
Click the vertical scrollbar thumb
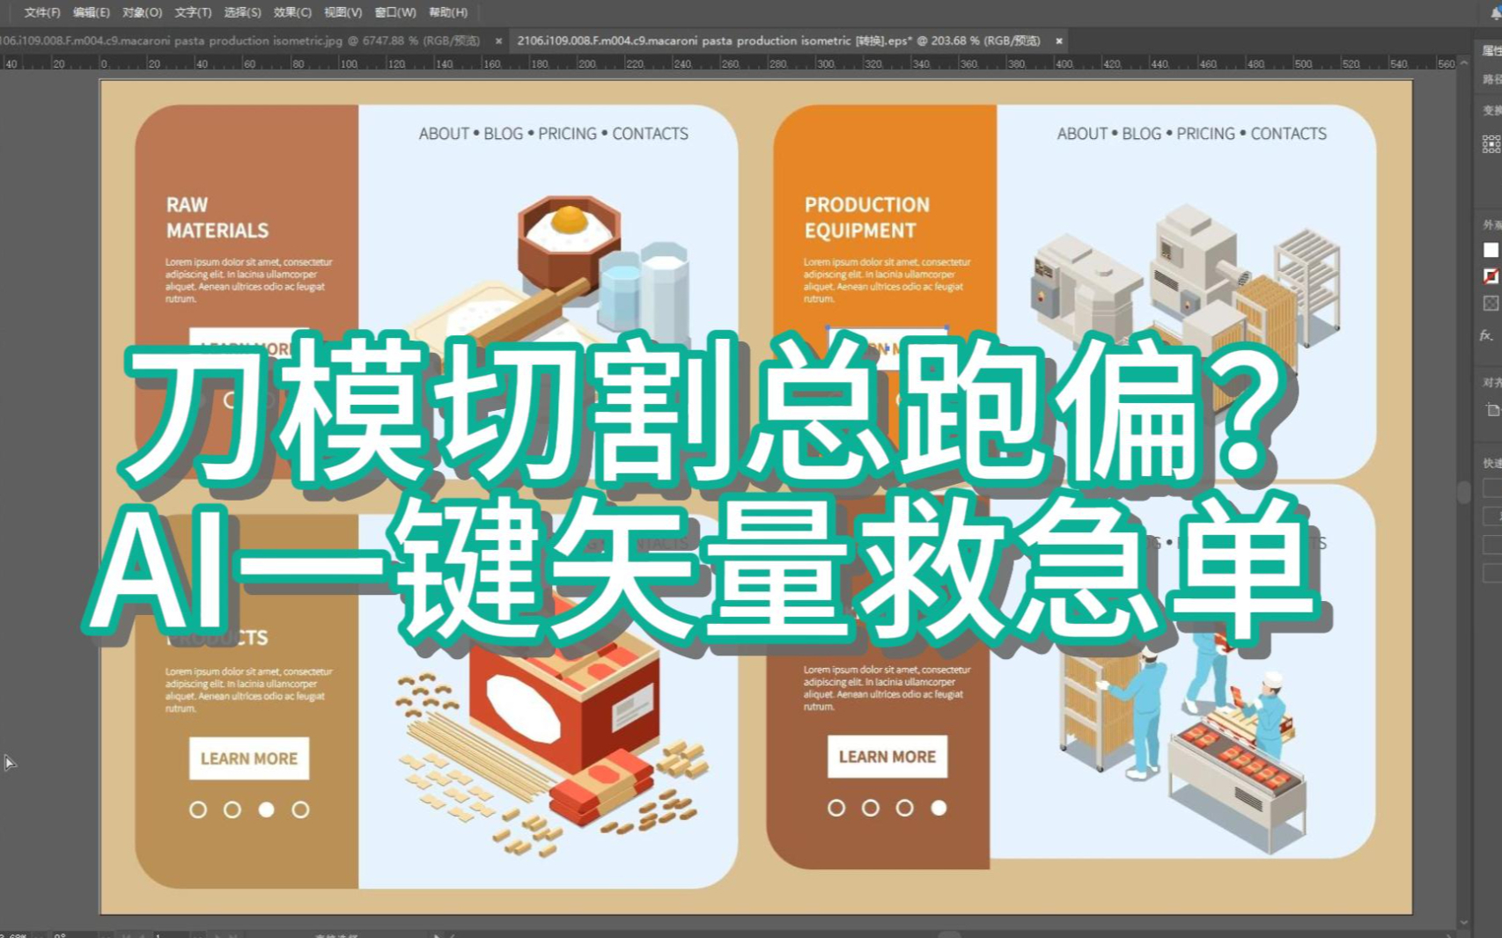pos(1463,491)
